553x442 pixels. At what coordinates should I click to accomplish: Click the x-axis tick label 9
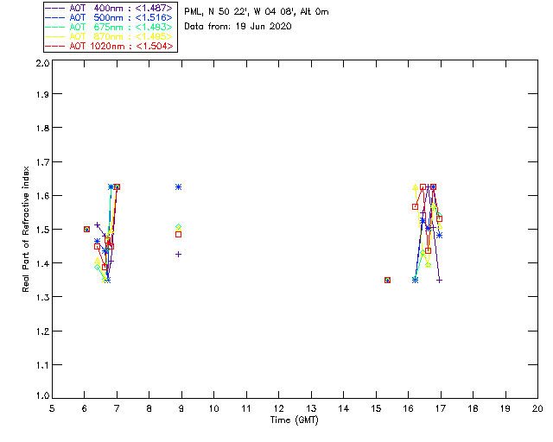[181, 408]
